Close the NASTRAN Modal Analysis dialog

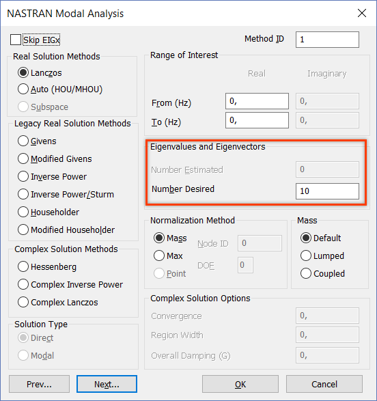(x=362, y=13)
